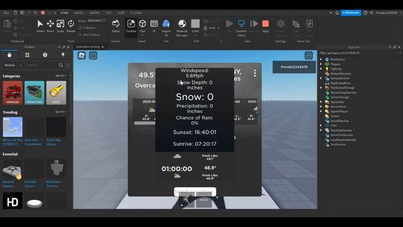Click the Roblox menu icon in viewport
This screenshot has height=227, width=403.
(x=82, y=55)
